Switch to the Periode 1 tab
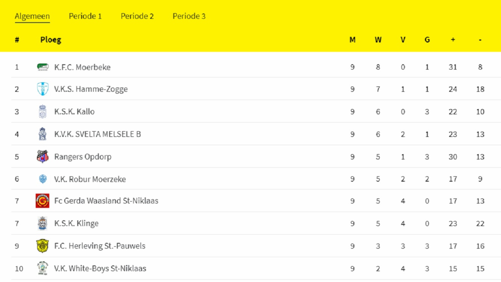501x282 pixels. click(x=85, y=16)
